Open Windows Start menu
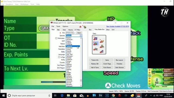 pyautogui.click(x=3, y=96)
